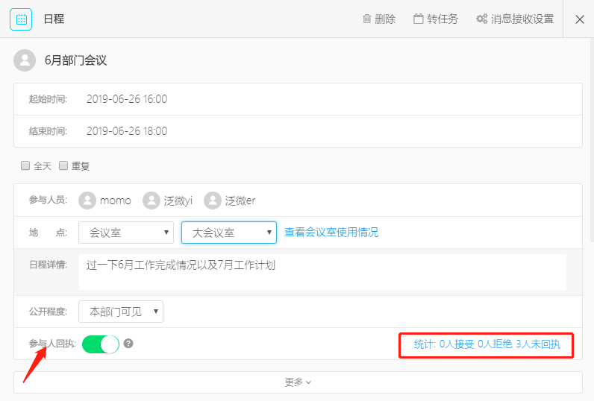
Task: Click the 日程详情 description text field
Action: 322,272
